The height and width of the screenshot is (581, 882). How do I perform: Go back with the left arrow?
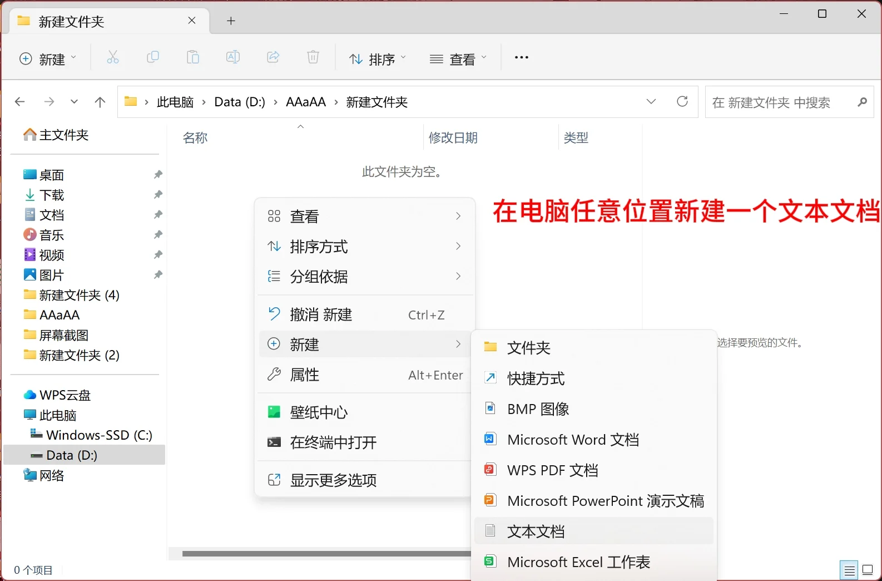(20, 102)
